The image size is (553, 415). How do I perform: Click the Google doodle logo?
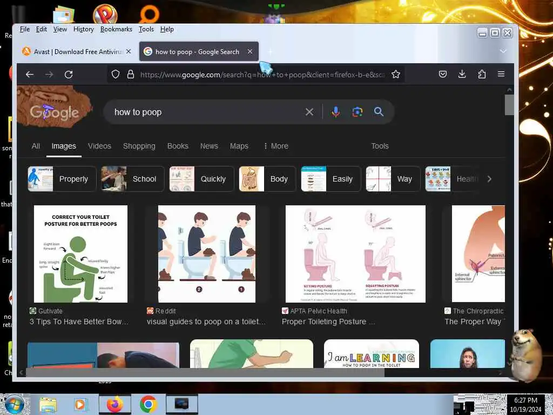[54, 107]
